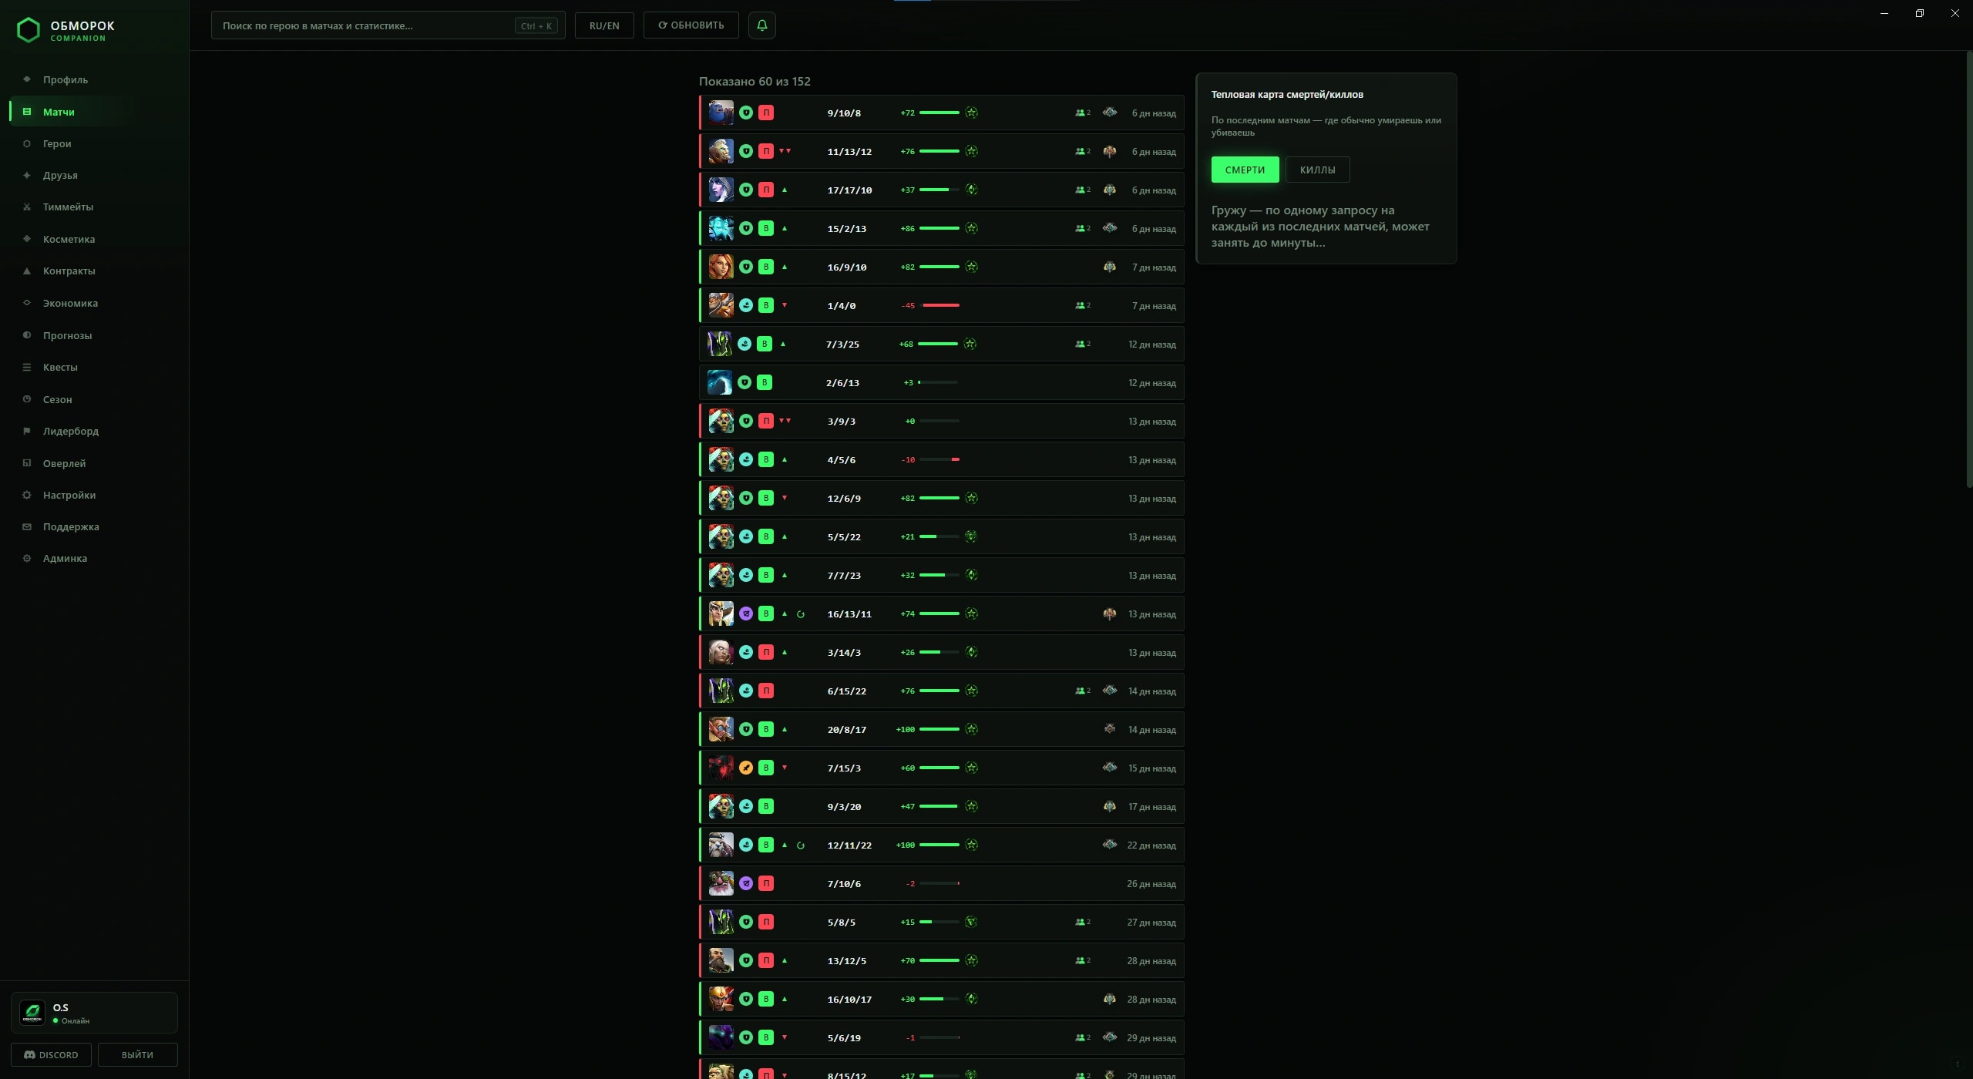
Task: Click the purple role icon in the 16/13/11 row
Action: tap(745, 613)
